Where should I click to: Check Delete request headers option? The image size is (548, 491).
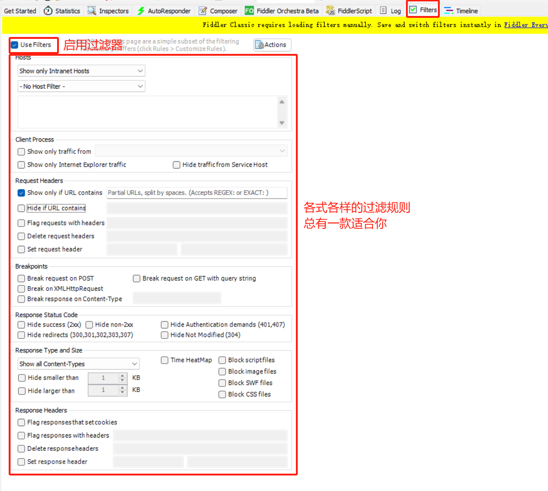coord(21,236)
